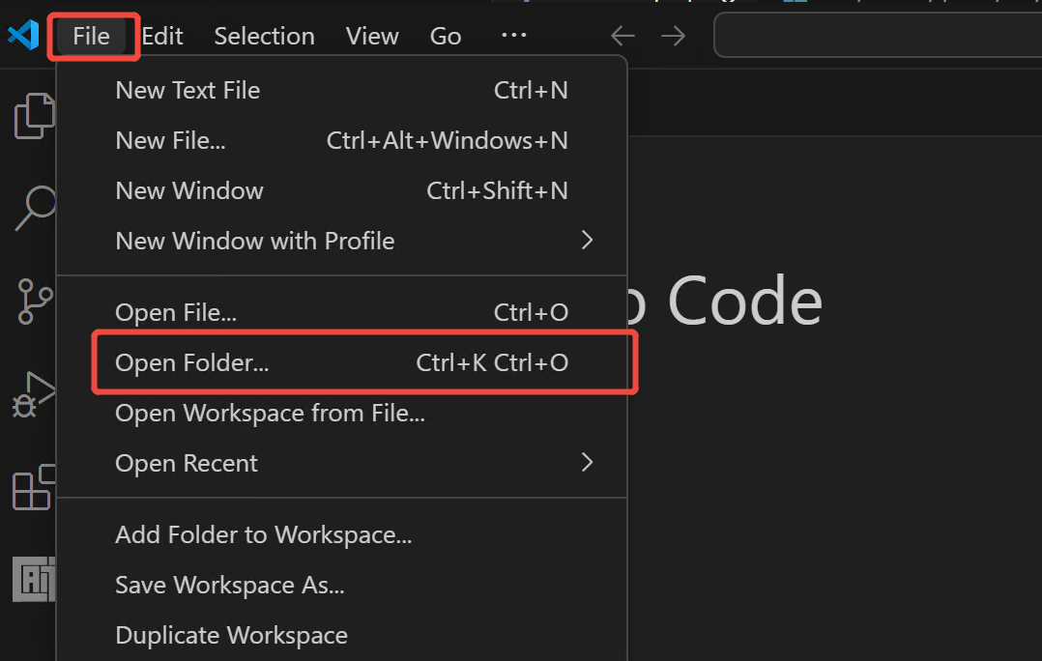Expand the Open Recent submenu

point(586,463)
